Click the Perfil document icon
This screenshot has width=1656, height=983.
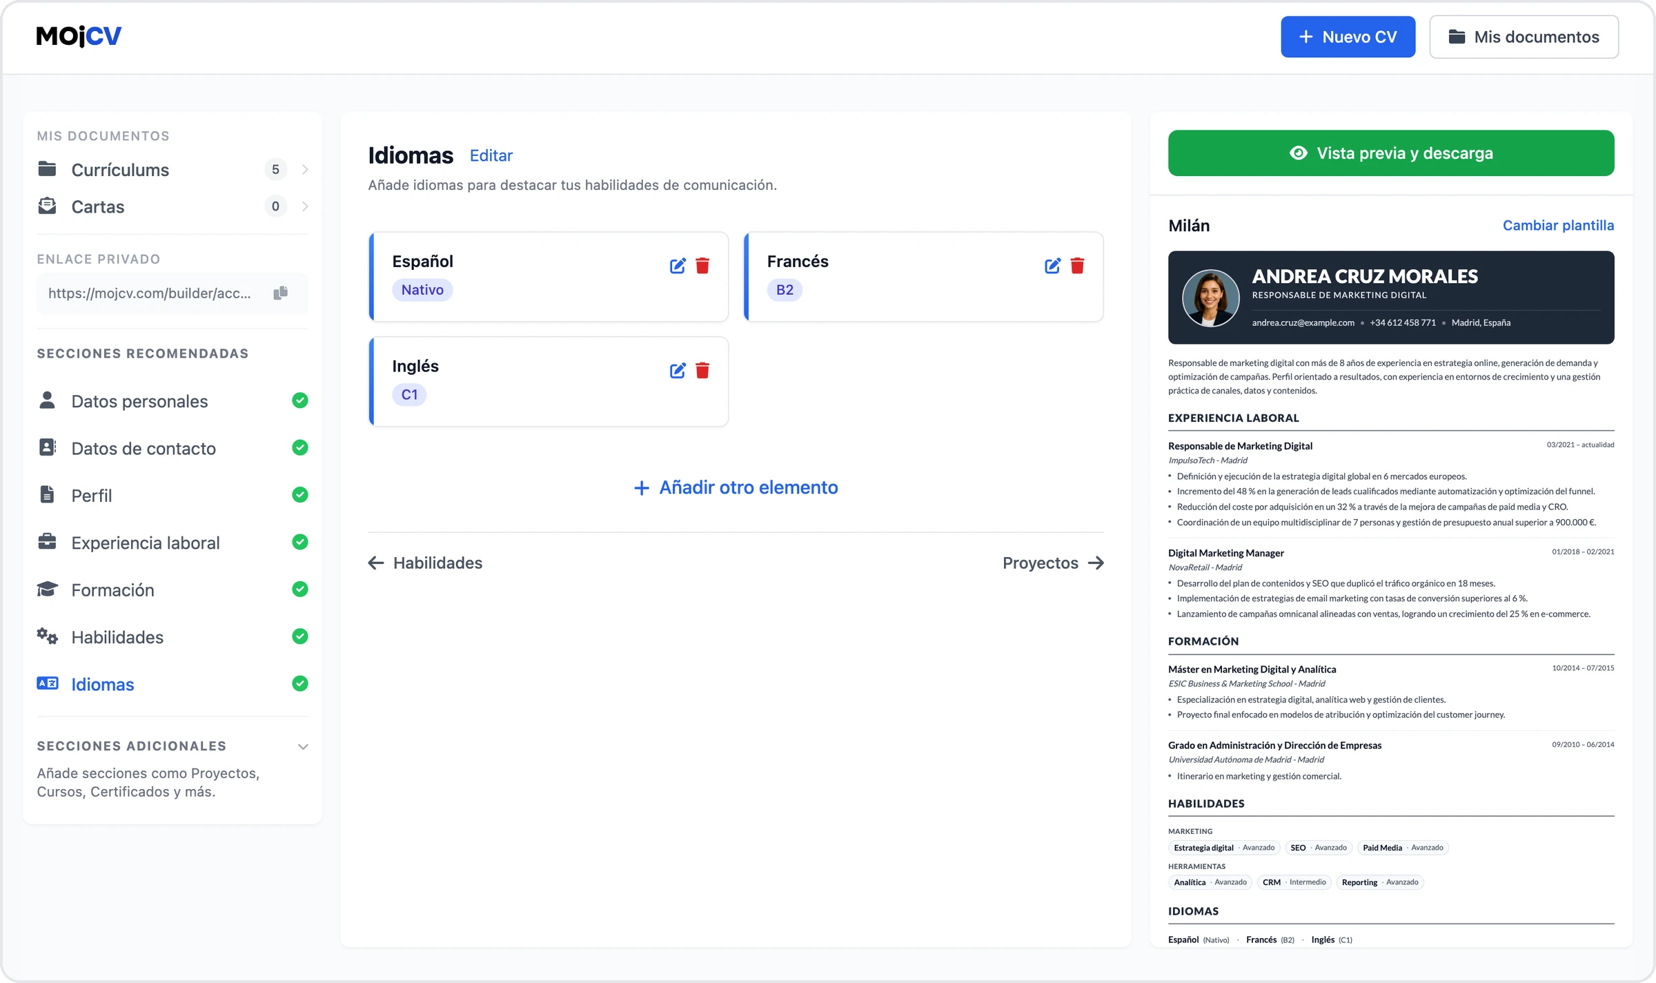(x=47, y=495)
